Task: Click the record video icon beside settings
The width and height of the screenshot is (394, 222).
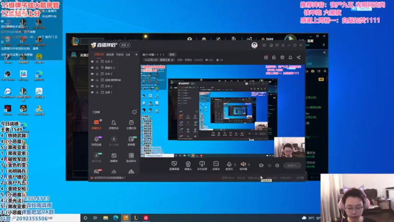Action: 262,165
